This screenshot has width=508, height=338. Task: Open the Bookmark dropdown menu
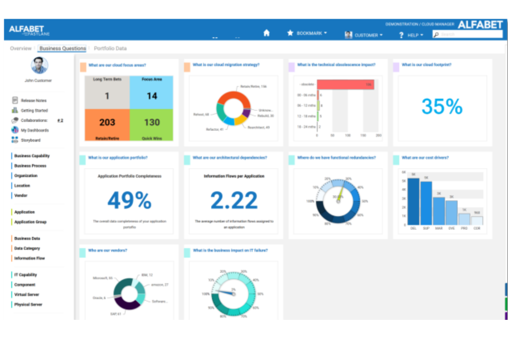click(x=307, y=33)
